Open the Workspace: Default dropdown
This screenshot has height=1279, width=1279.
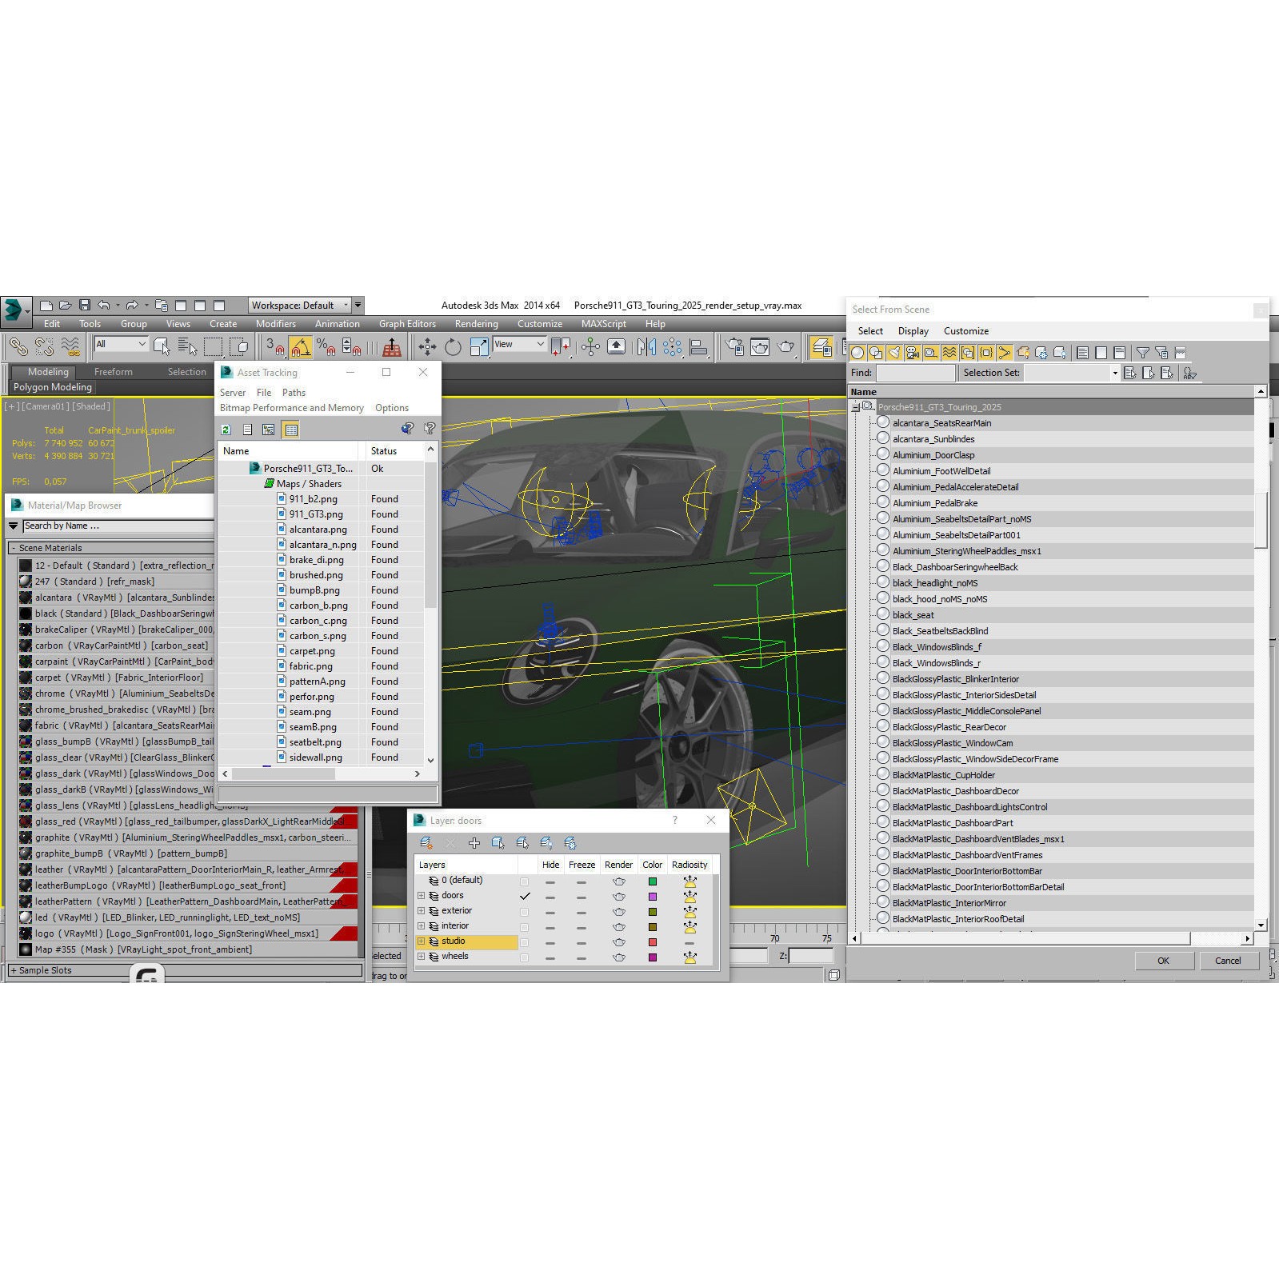(x=300, y=306)
